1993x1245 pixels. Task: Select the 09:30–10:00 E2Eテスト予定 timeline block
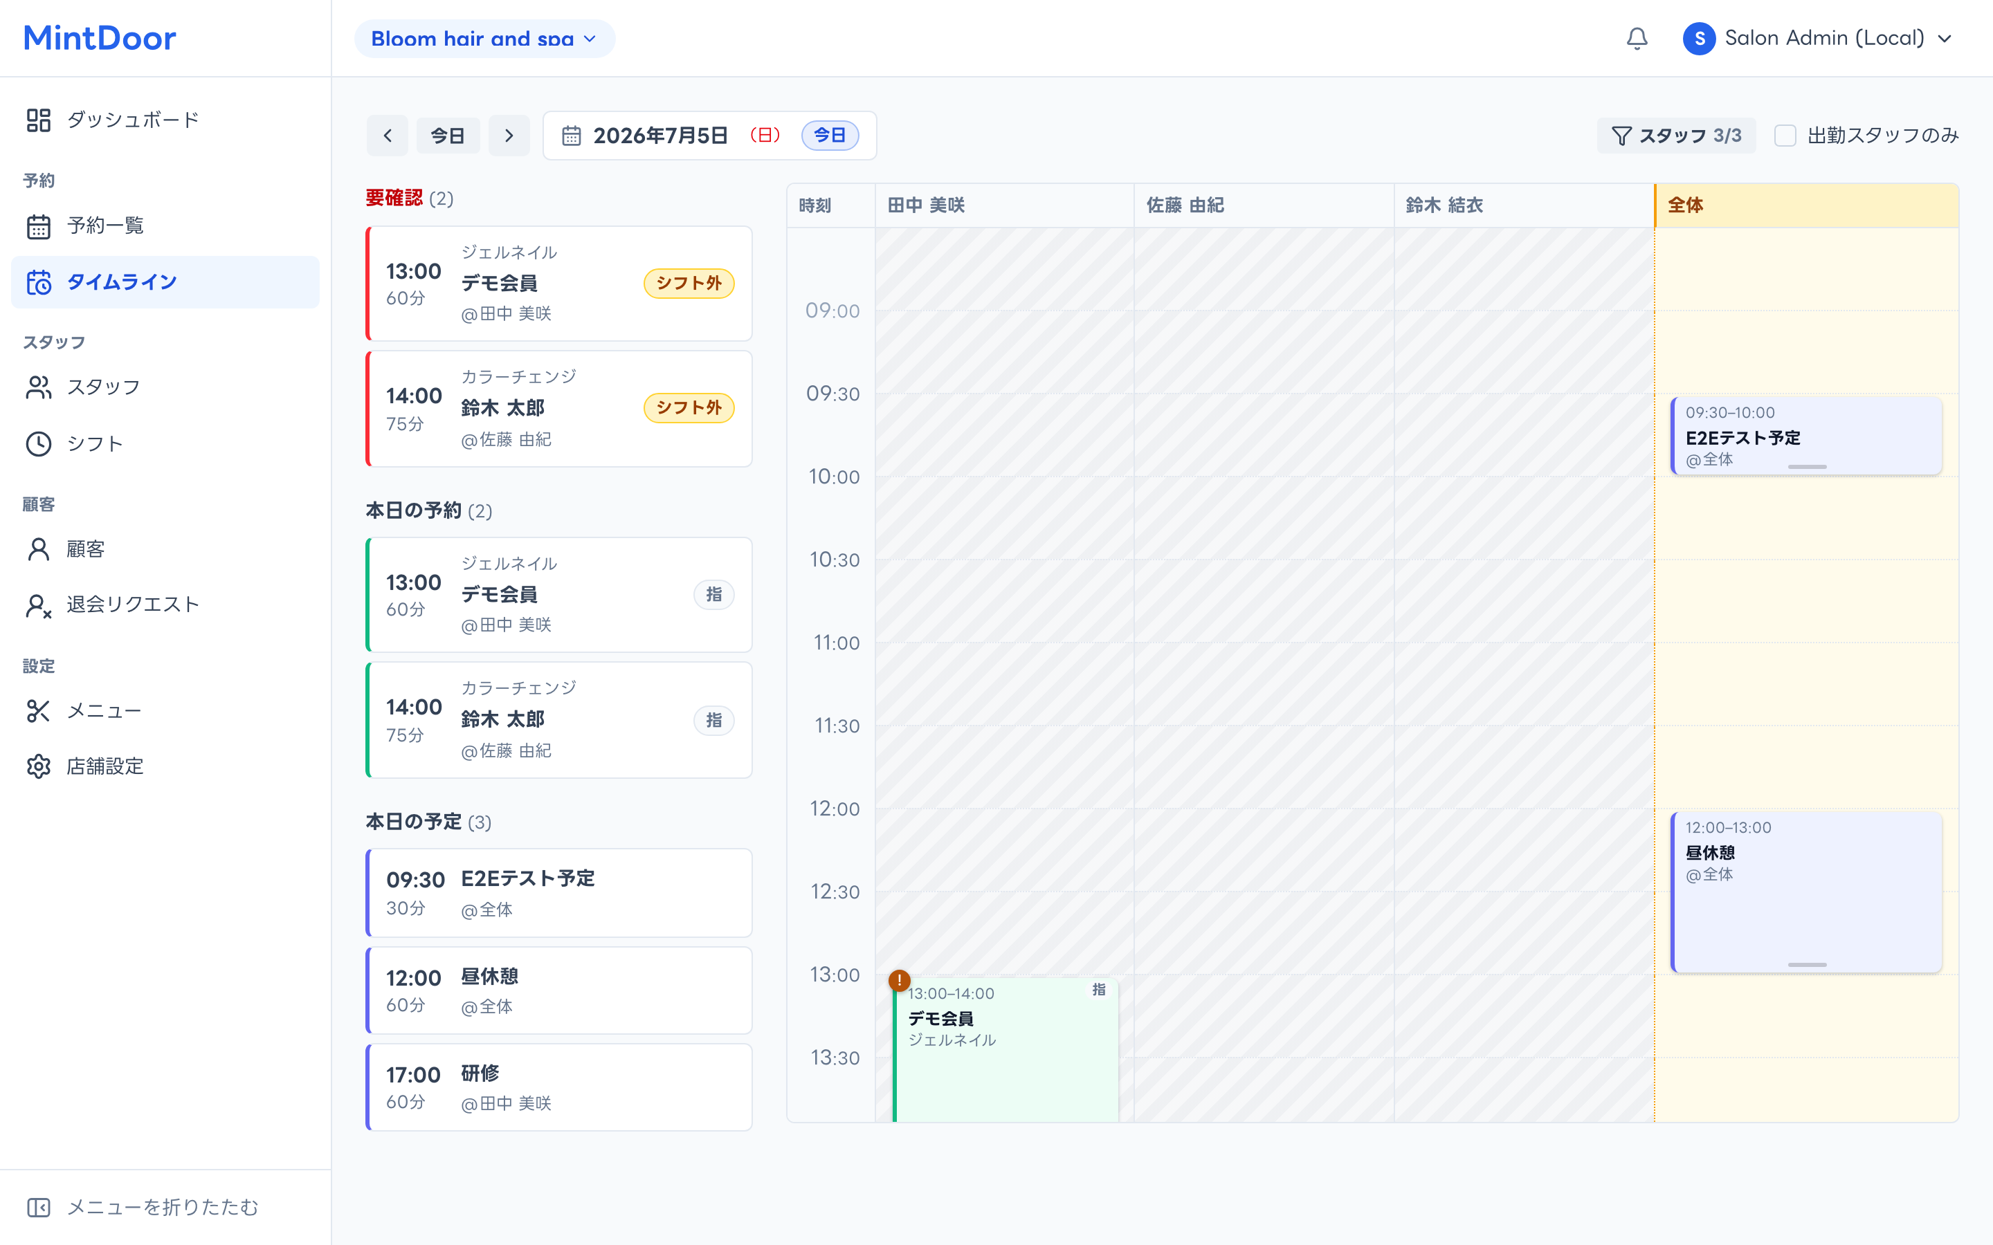[1806, 436]
